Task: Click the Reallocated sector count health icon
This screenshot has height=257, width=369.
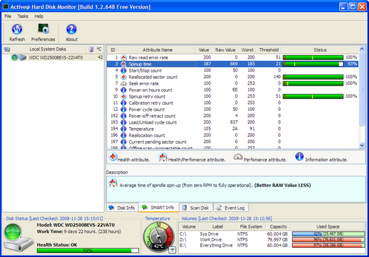Action: pos(123,77)
